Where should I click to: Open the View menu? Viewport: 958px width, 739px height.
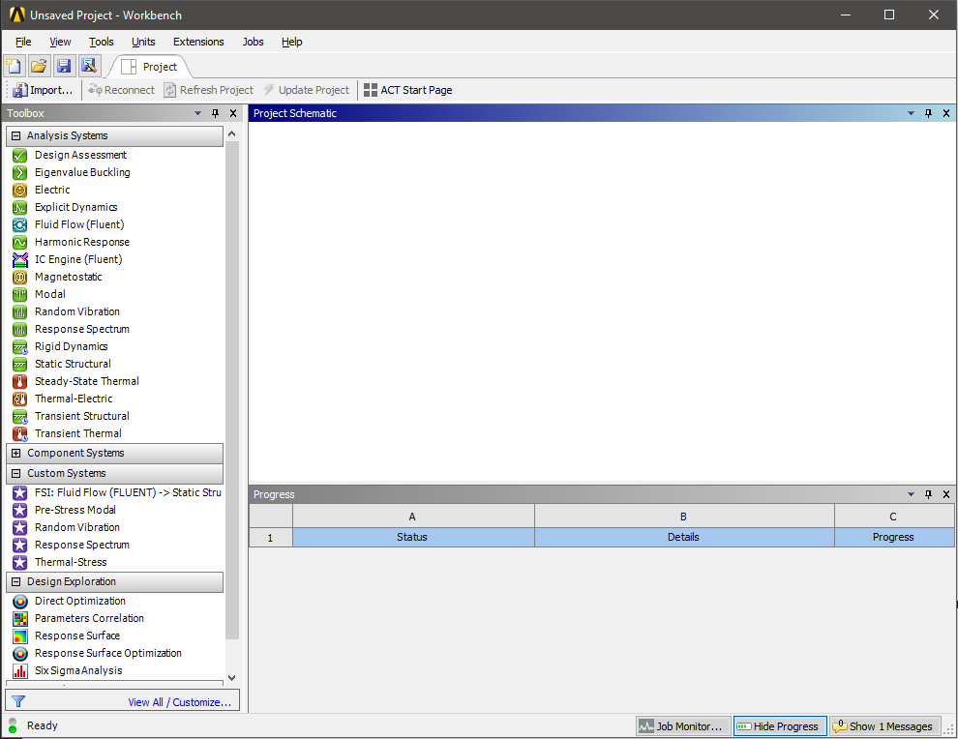(x=60, y=42)
